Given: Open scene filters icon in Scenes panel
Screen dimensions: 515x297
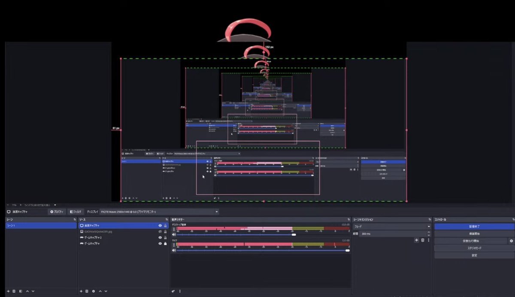Looking at the screenshot, I should coord(20,291).
